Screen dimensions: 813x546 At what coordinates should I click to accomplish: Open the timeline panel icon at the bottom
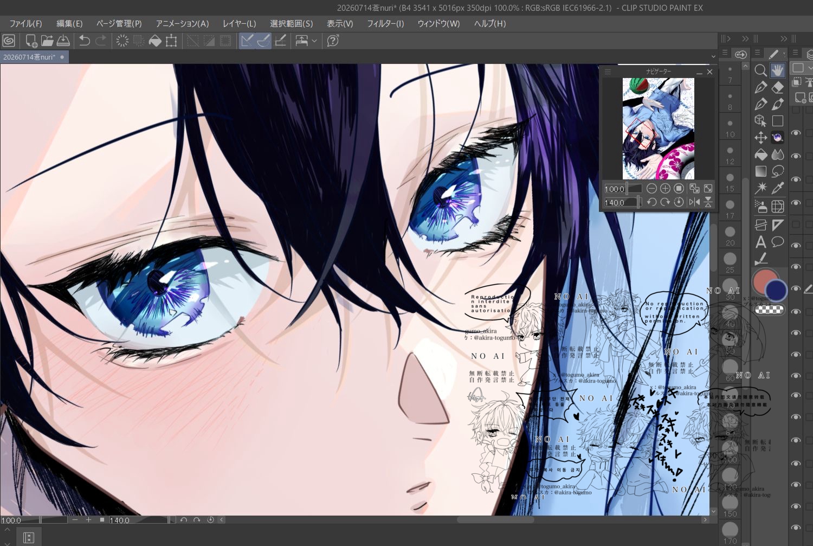pyautogui.click(x=29, y=537)
